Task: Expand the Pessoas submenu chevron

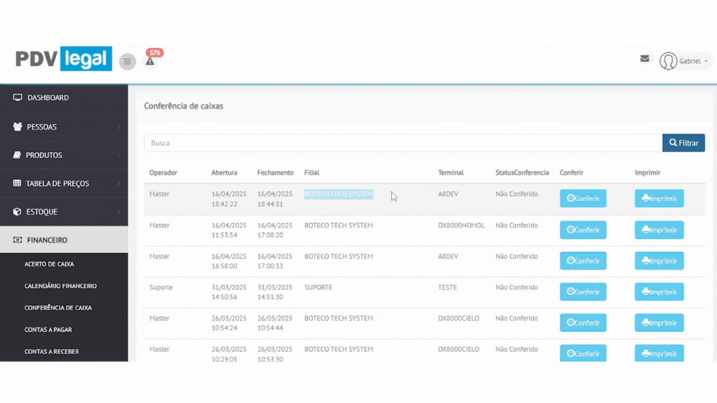Action: [118, 127]
